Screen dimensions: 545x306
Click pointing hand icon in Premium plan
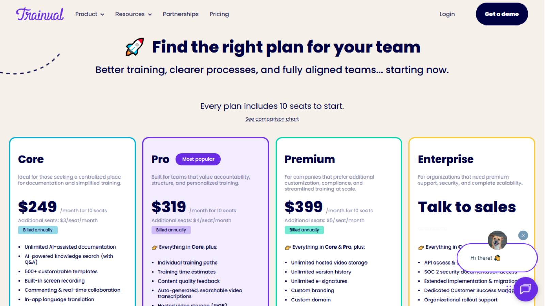(x=287, y=248)
